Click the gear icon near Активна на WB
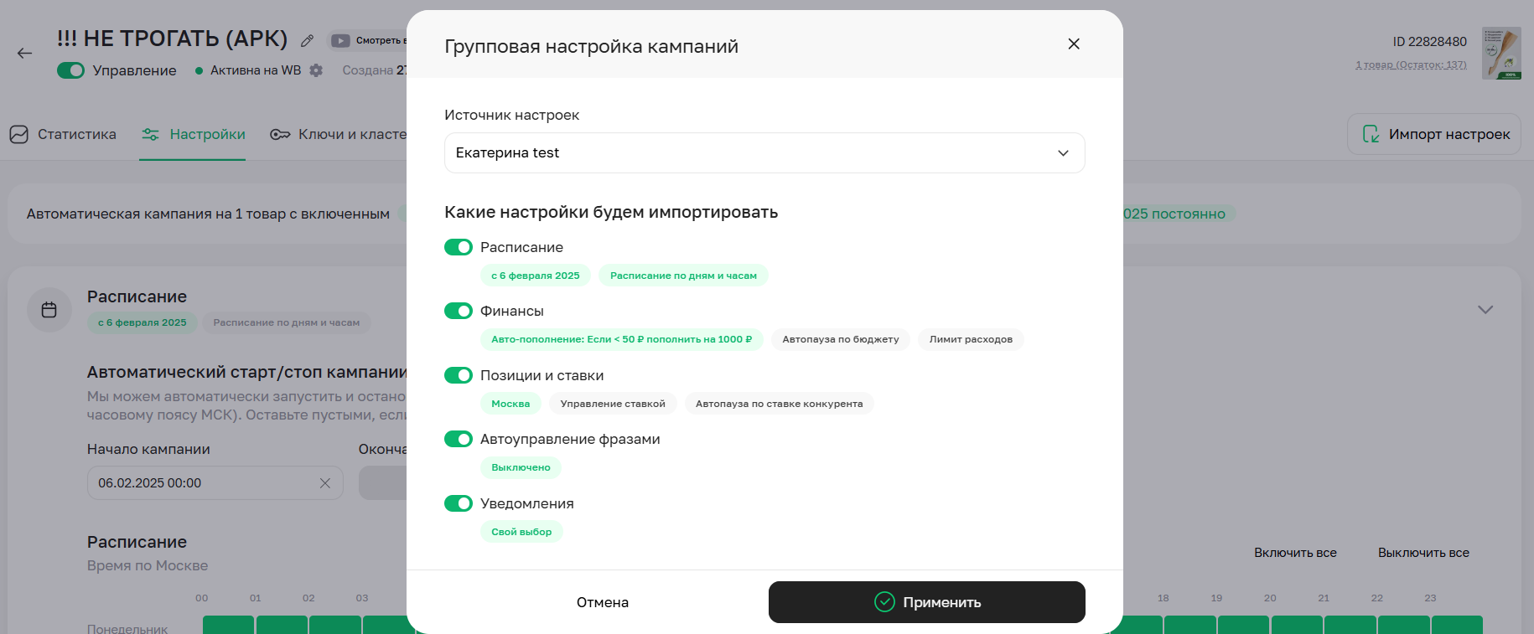The height and width of the screenshot is (634, 1534). pyautogui.click(x=316, y=70)
